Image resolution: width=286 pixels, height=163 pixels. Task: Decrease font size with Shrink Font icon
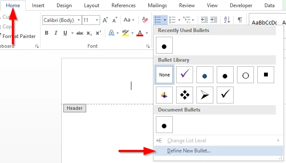tap(115, 20)
